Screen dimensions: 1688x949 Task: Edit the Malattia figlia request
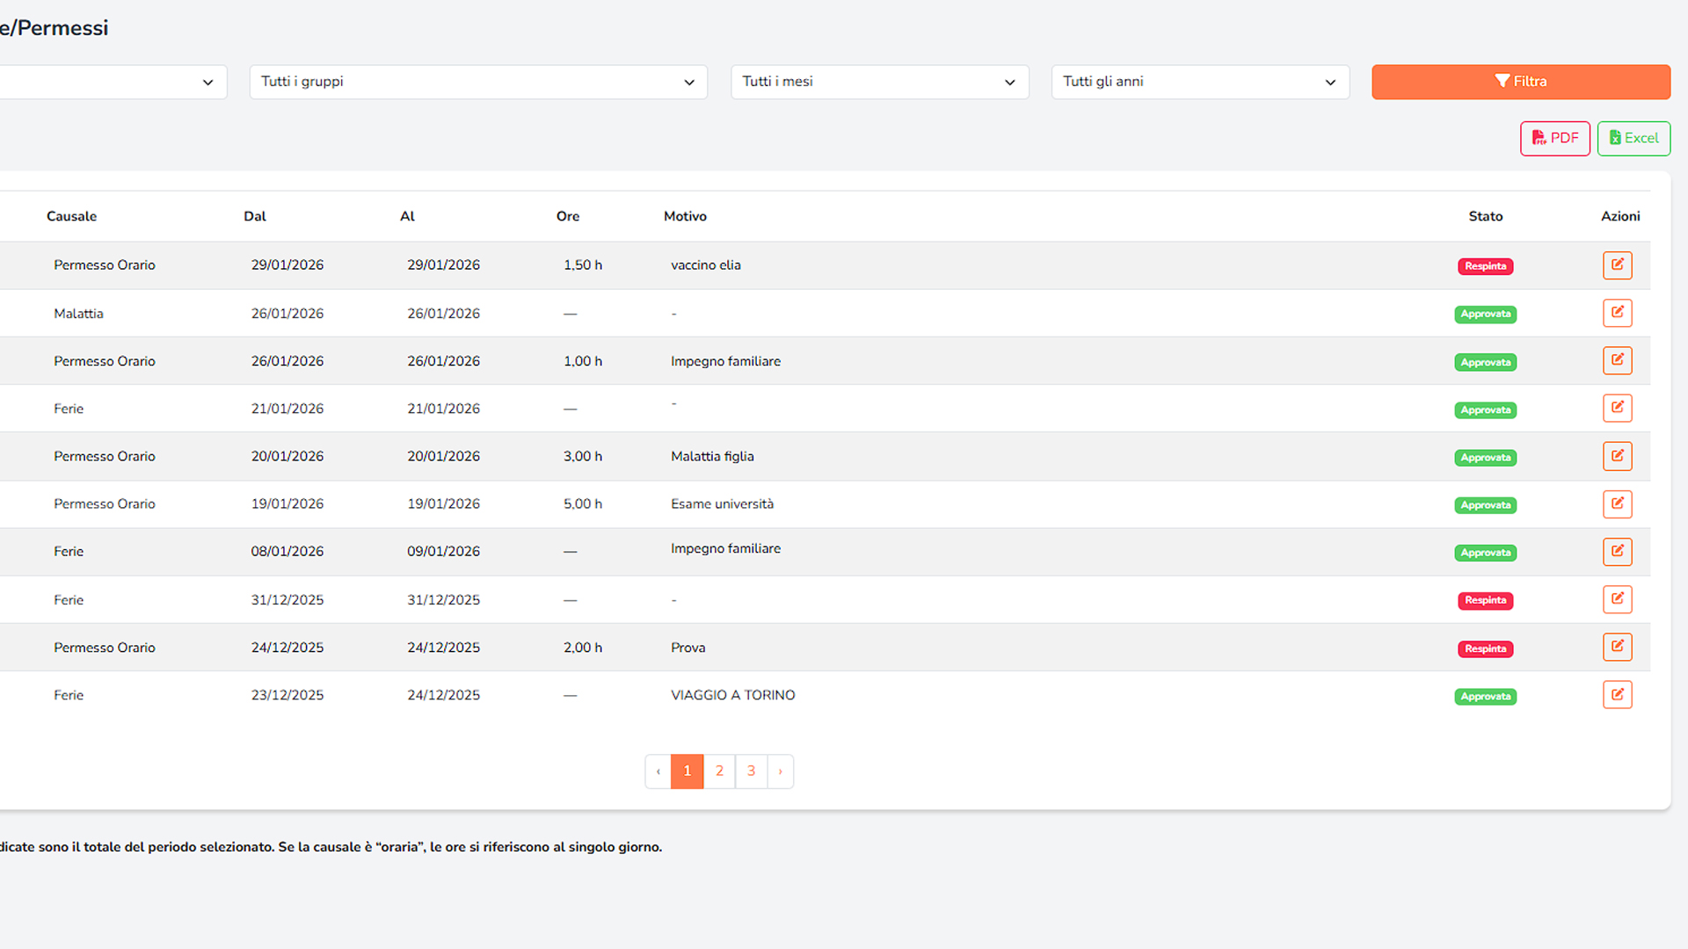1617,456
